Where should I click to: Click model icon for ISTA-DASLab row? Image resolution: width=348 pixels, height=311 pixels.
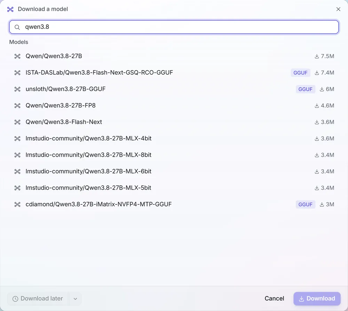17,73
